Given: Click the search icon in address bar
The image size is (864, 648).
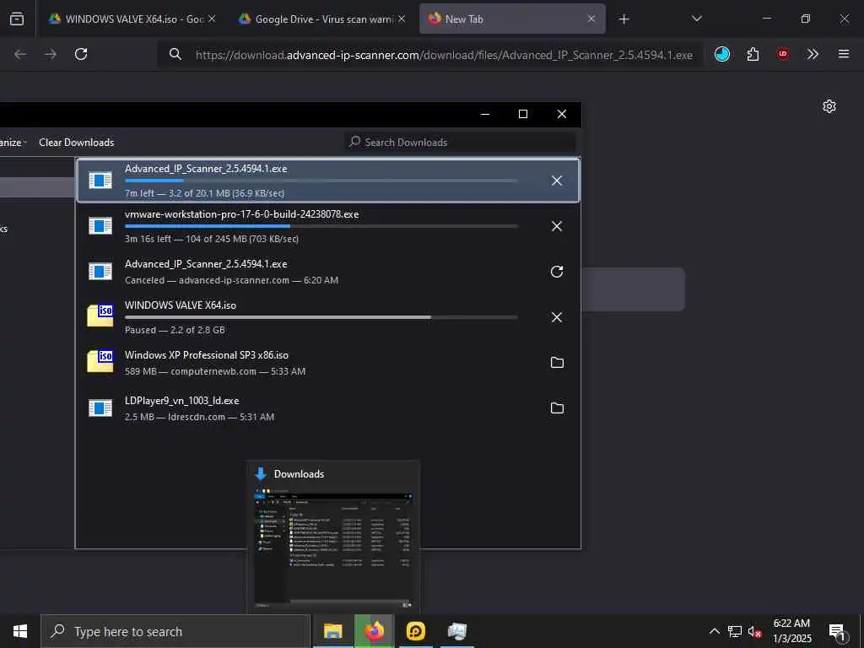Looking at the screenshot, I should [x=175, y=54].
